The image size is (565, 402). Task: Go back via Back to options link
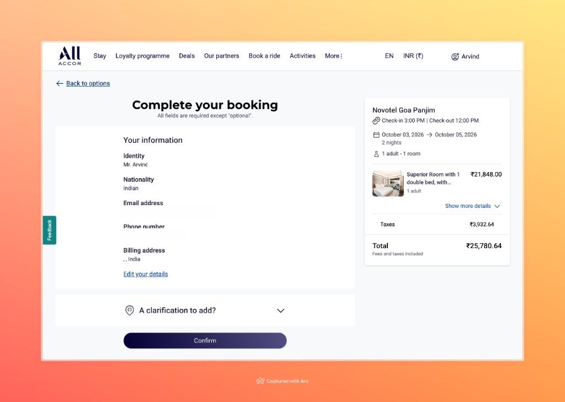(88, 84)
